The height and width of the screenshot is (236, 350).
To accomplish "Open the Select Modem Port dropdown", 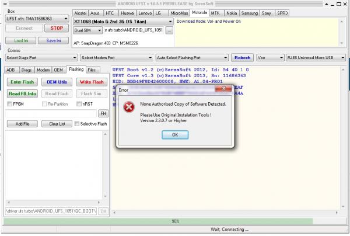I will point(117,58).
